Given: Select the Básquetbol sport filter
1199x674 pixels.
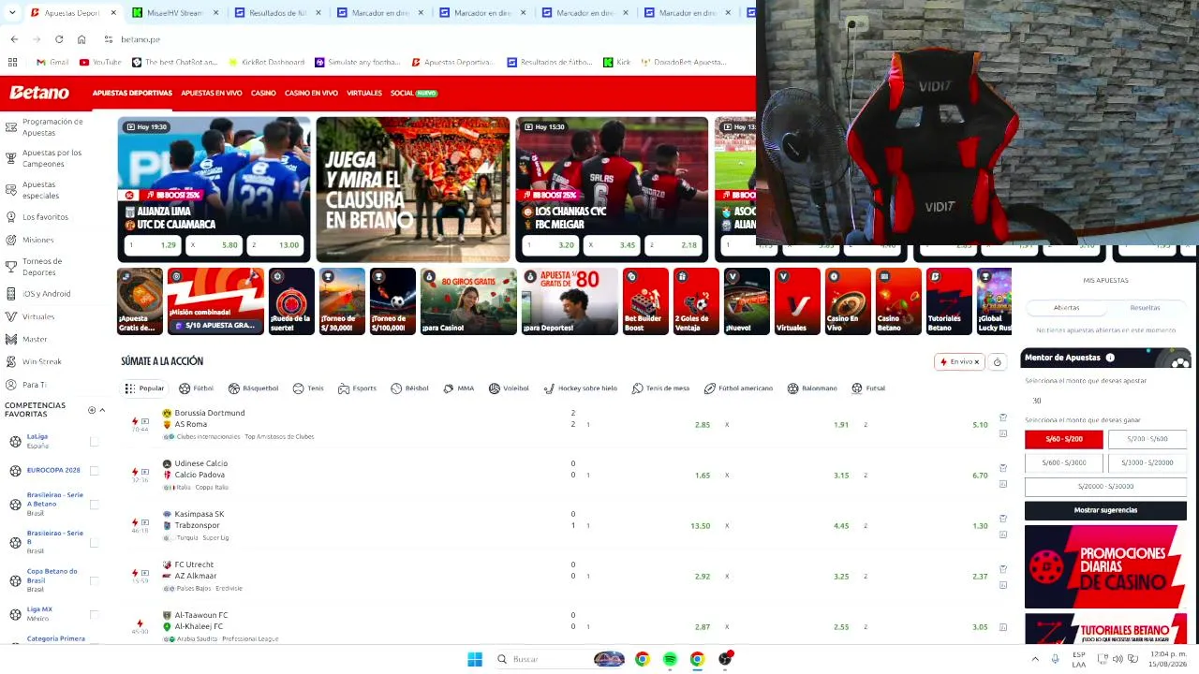Looking at the screenshot, I should tap(253, 388).
